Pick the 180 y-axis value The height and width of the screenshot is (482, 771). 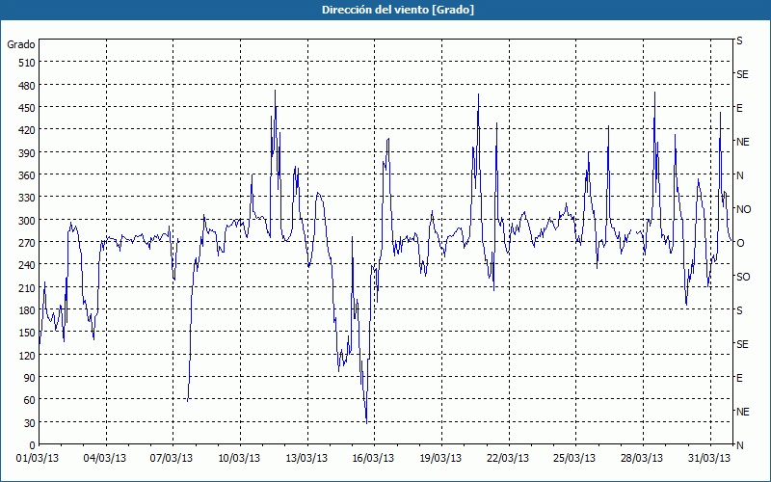tap(27, 309)
